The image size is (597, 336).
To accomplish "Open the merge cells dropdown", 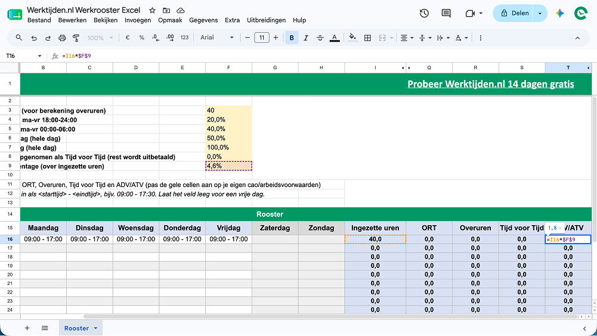I will pos(391,38).
